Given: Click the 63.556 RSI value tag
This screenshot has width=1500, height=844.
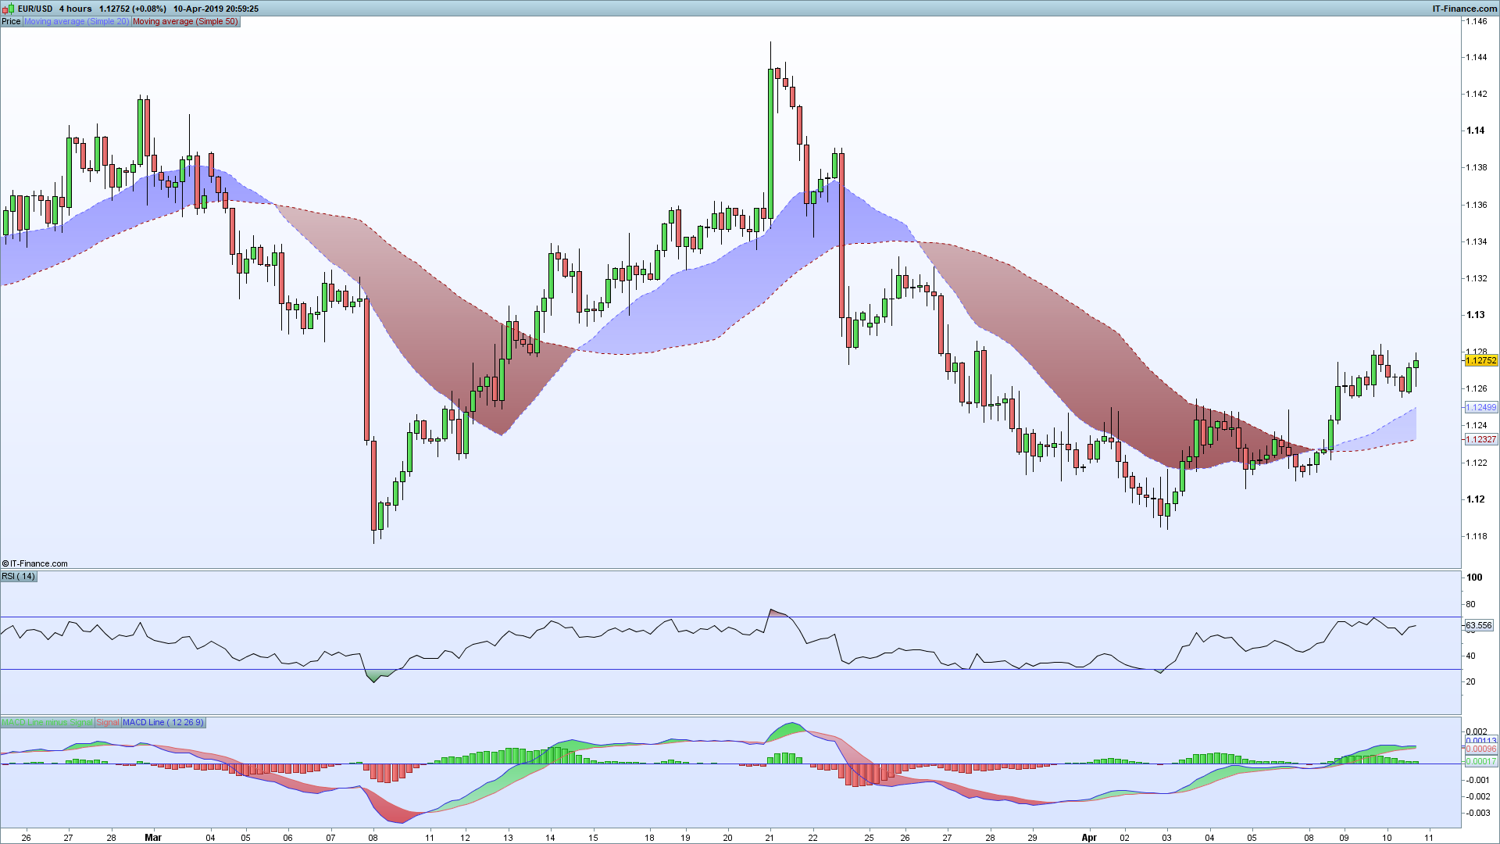Looking at the screenshot, I should point(1478,625).
